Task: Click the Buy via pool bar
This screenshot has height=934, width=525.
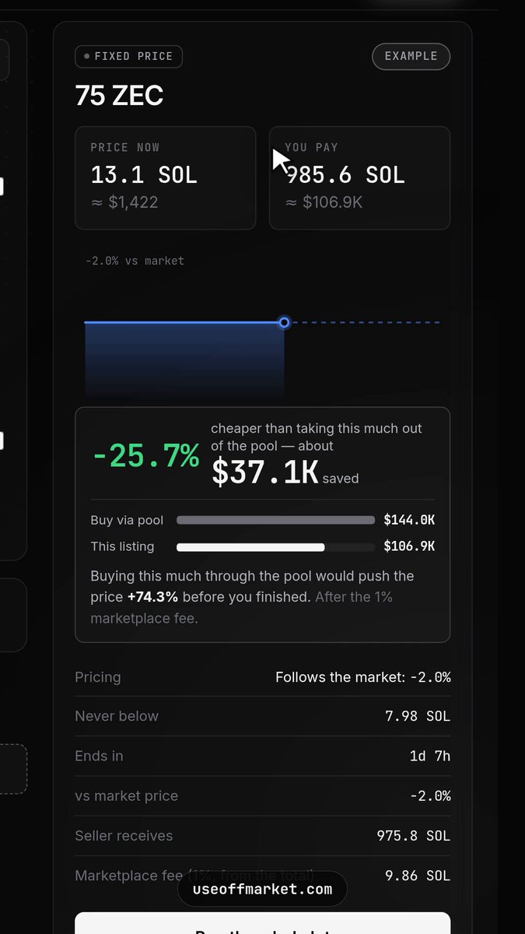Action: 275,520
